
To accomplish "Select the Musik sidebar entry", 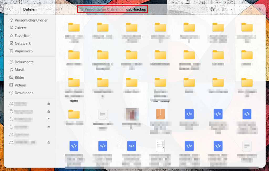I will point(19,70).
